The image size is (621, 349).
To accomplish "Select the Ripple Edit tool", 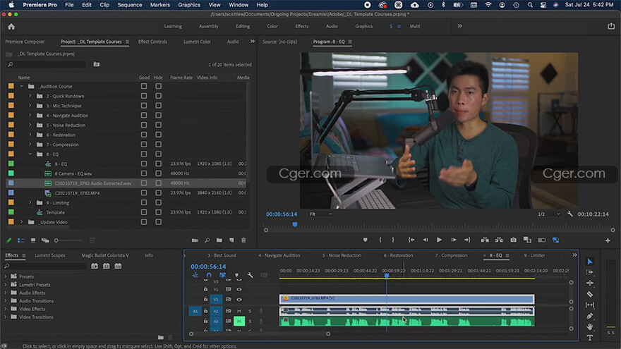I will (x=590, y=283).
